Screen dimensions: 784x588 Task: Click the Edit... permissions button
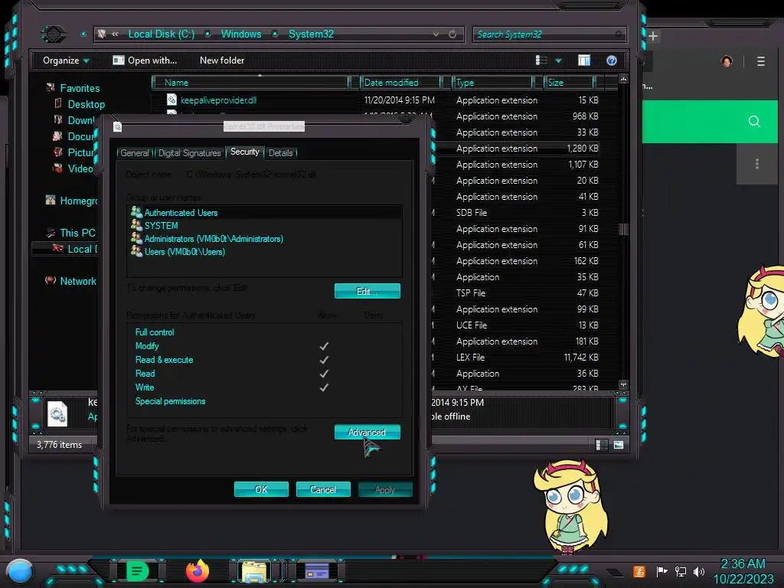tap(367, 292)
